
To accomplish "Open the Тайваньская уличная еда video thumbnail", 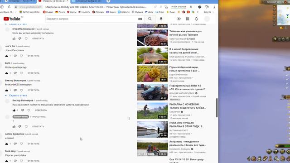I will [x=152, y=38].
